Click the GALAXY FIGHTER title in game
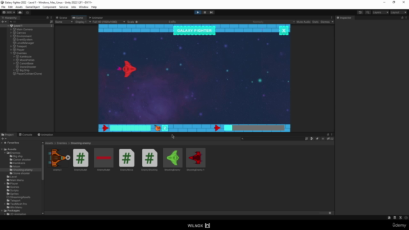The image size is (409, 230). tap(194, 31)
